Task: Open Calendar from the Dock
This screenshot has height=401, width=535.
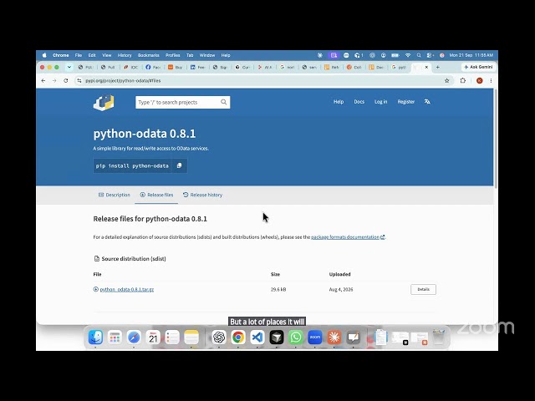Action: (153, 338)
